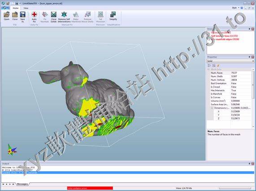Click the Fix Normals tool
The width and height of the screenshot is (256, 191).
[44, 17]
